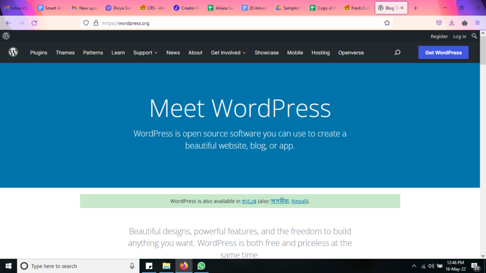This screenshot has width=486, height=273.
Task: Go to the About page
Action: coord(195,53)
